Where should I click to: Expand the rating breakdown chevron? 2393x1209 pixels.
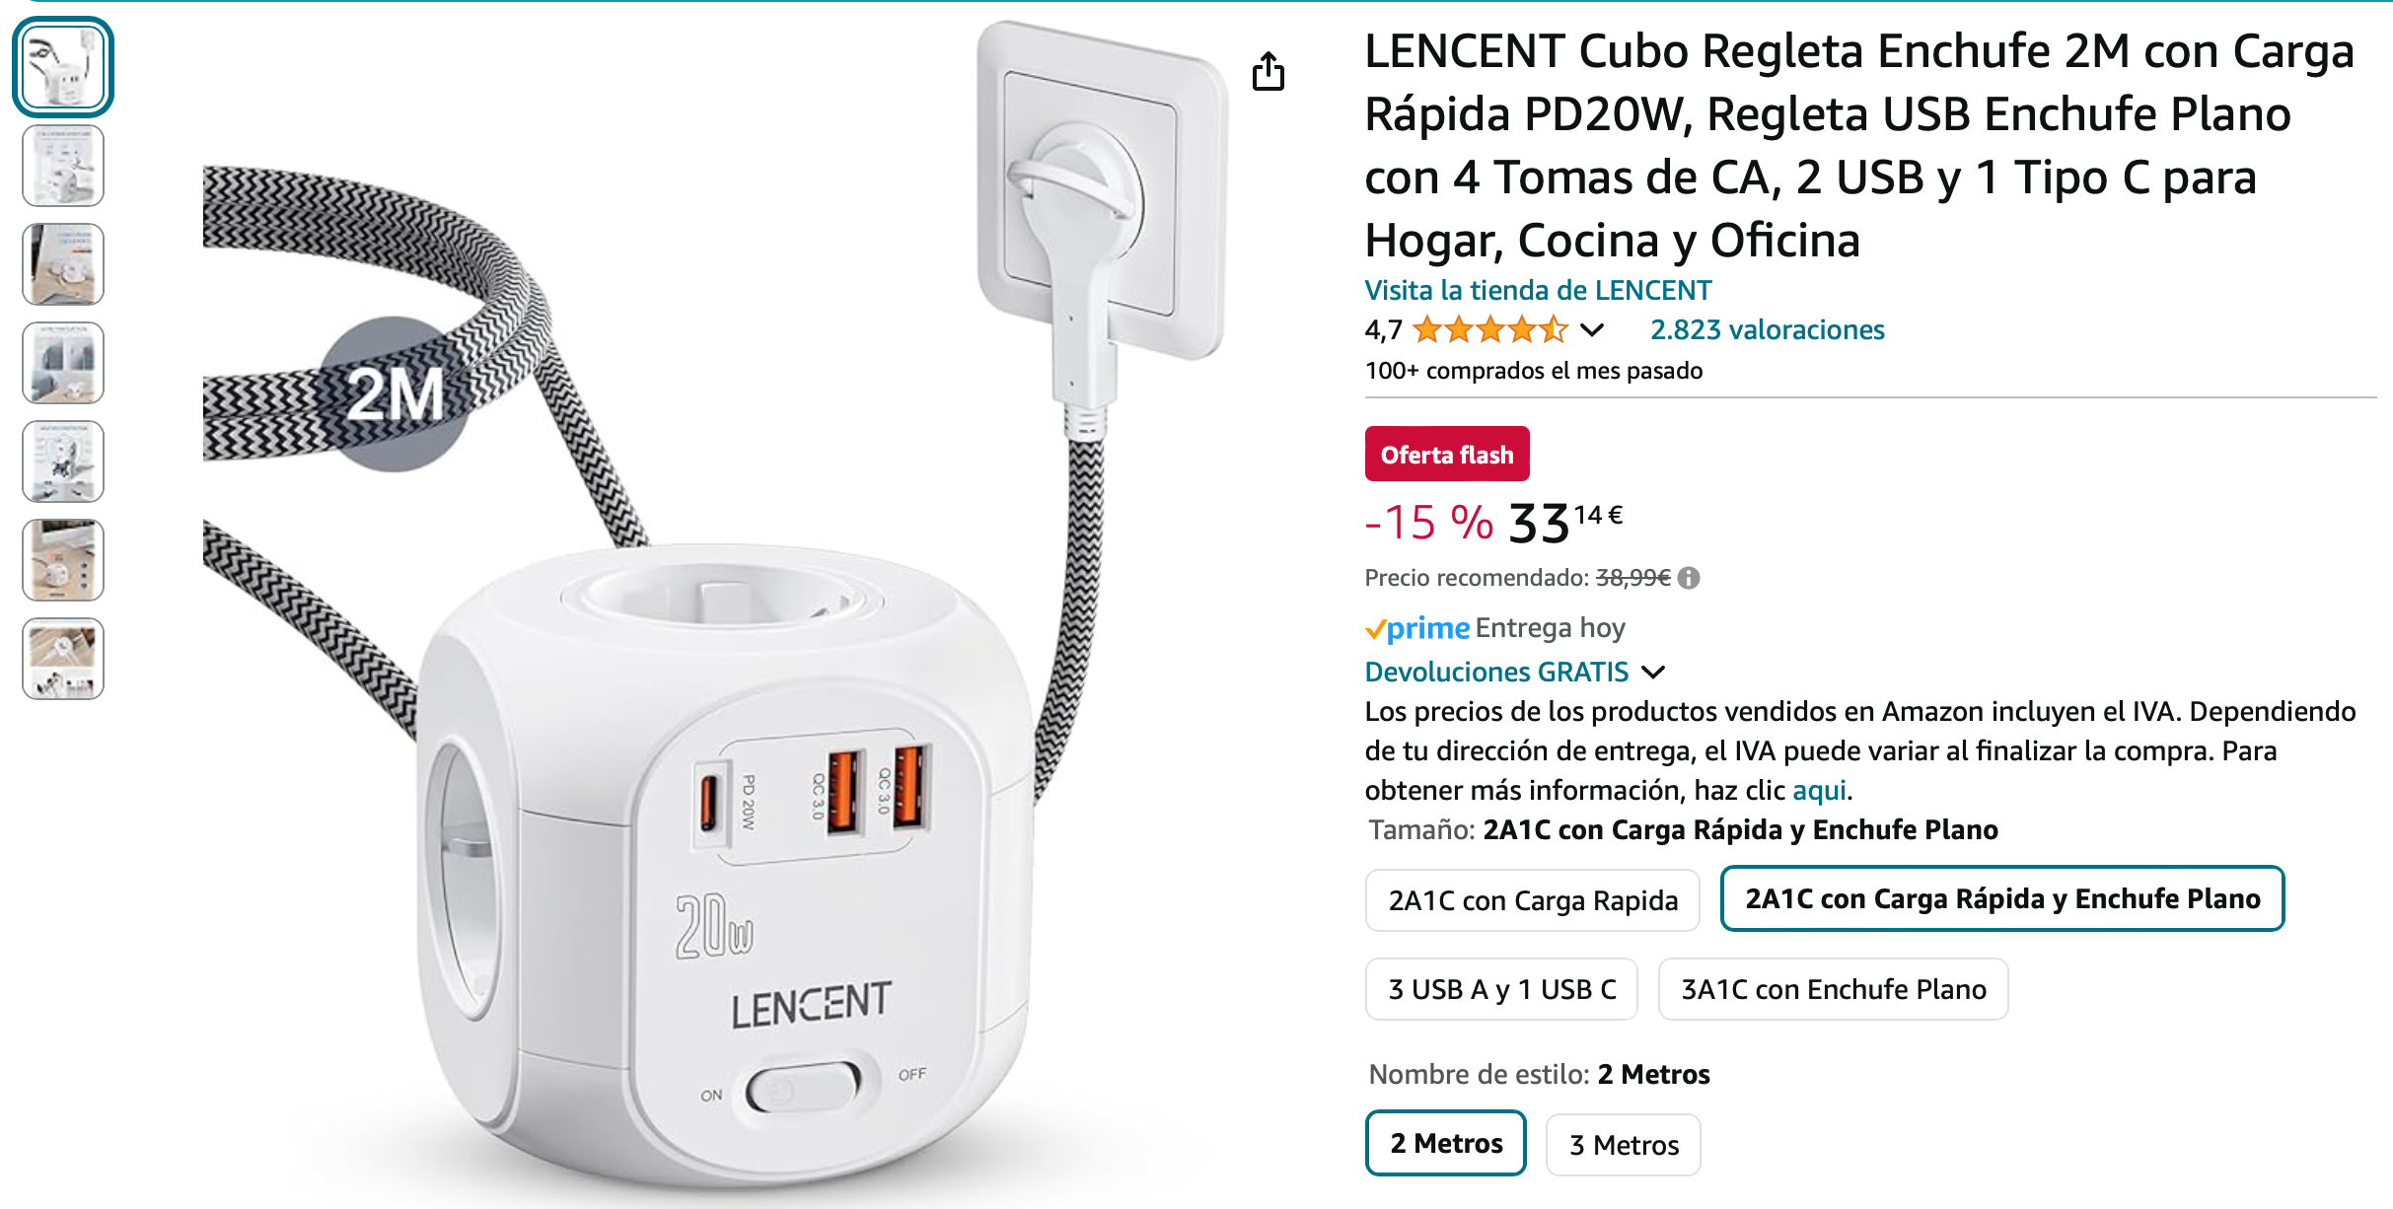pyautogui.click(x=1592, y=330)
